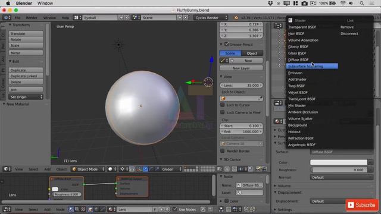Choose Glossy BSDF from Shader menu
This screenshot has height=214, width=381.
click(x=298, y=46)
